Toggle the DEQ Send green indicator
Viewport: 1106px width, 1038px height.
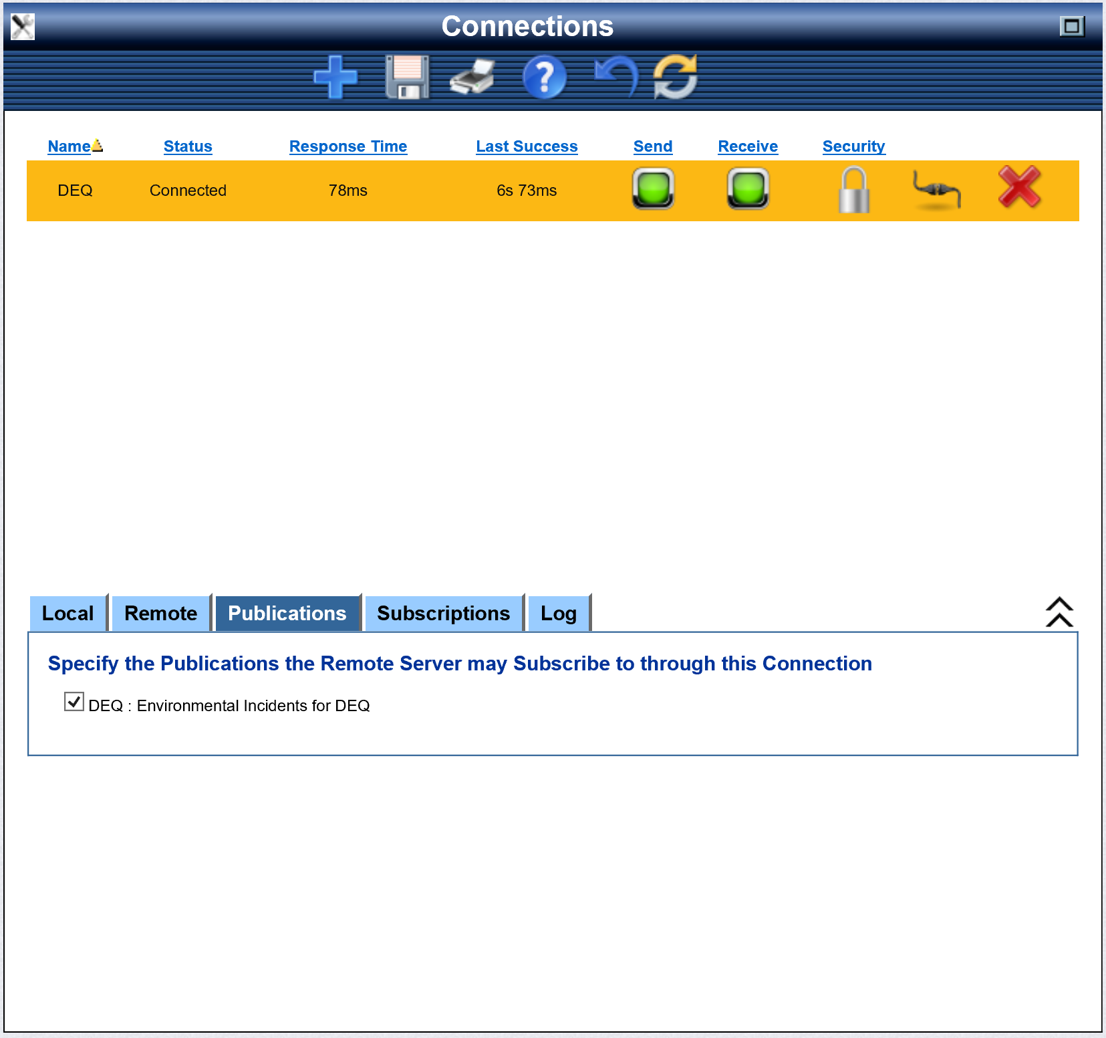pos(653,189)
